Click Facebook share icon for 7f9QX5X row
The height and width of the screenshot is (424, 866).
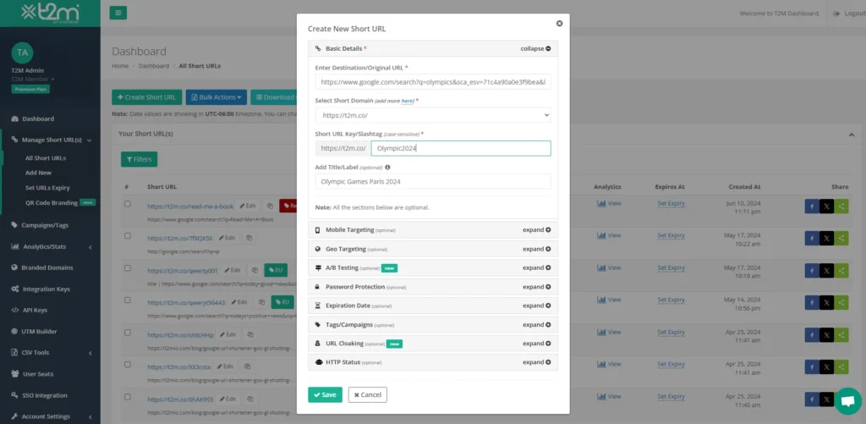point(812,239)
